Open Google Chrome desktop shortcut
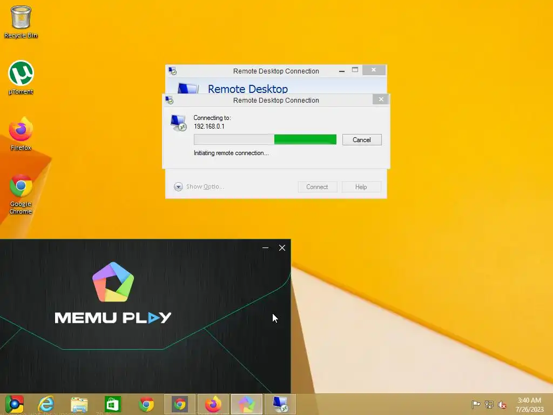Viewport: 553px width, 415px height. pos(21,194)
